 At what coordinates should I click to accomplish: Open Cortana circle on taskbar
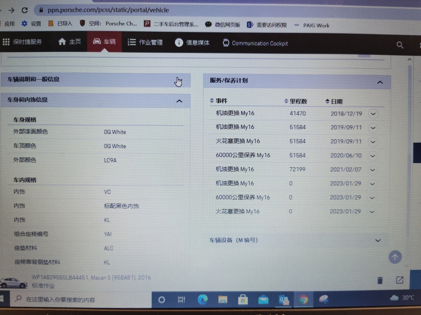(161, 300)
